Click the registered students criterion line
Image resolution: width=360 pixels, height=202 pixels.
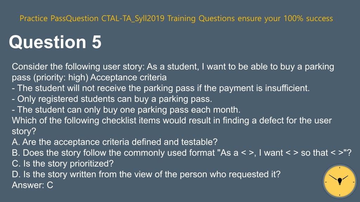(x=112, y=99)
